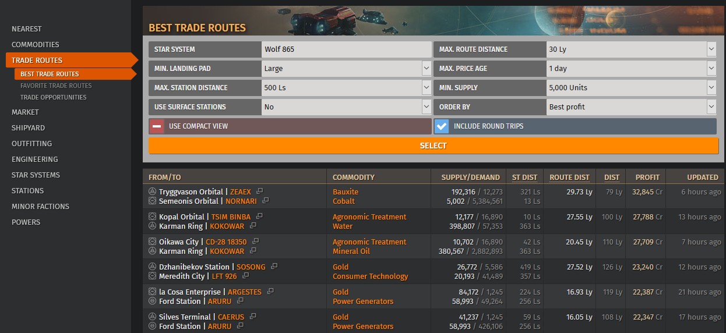
Task: Toggle the Use Compact View option
Action: point(157,126)
